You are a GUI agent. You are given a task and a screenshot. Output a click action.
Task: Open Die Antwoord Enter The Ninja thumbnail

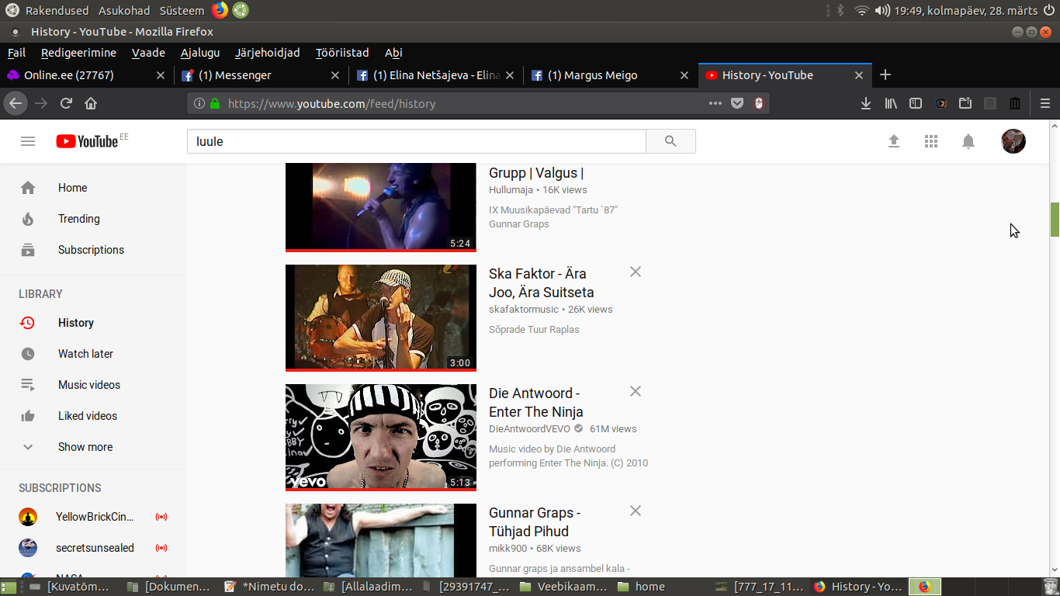tap(381, 438)
